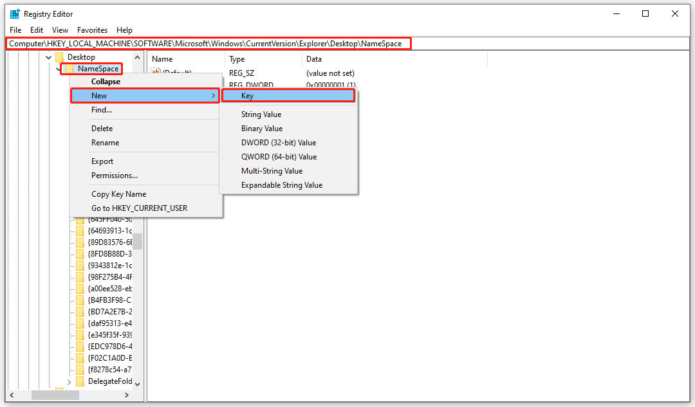Choose Multi-String Value
Viewport: 695px width, 407px height.
[288, 171]
